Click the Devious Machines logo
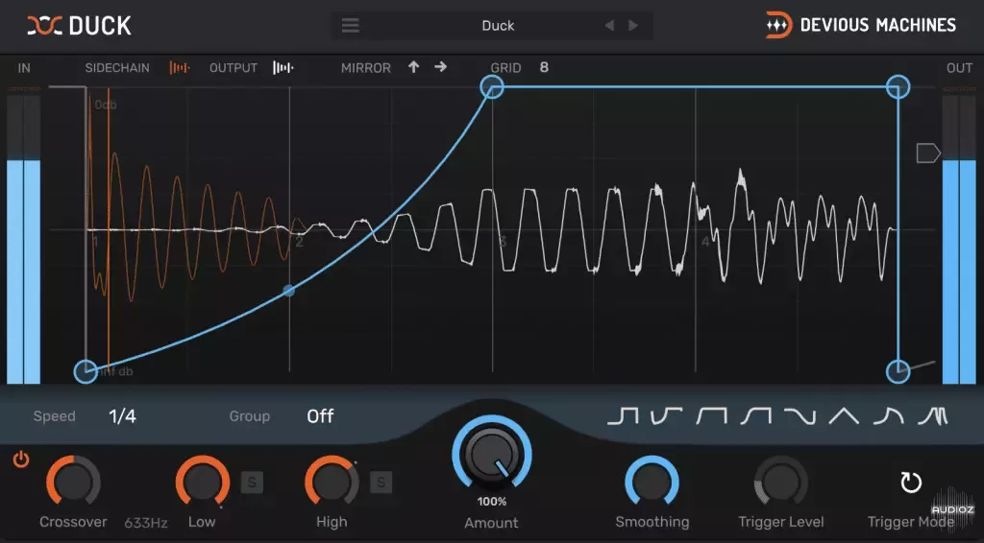Screen dimensions: 984x543 tap(861, 25)
